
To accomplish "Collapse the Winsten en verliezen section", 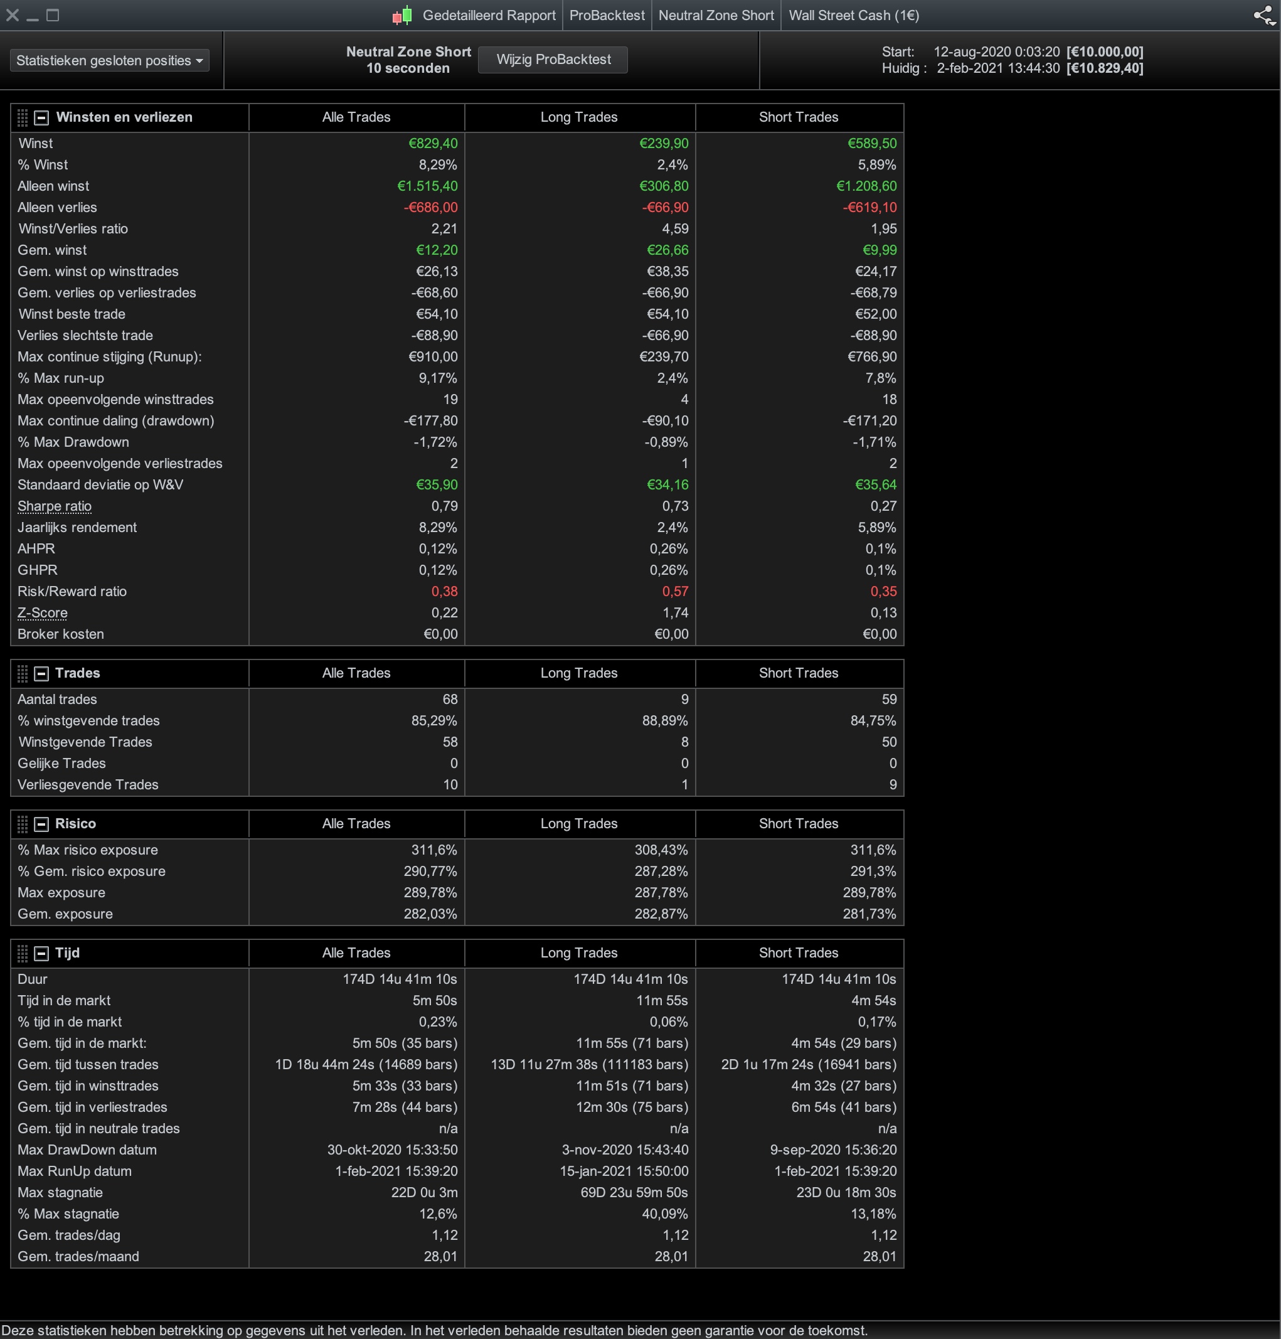I will (41, 117).
